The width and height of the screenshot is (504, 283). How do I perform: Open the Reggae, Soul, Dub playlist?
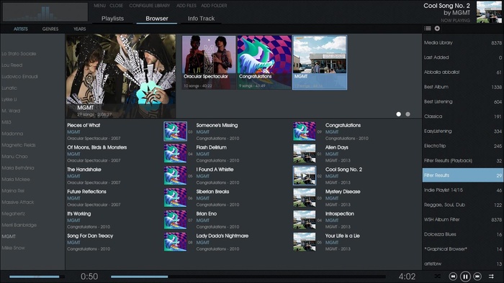pos(463,205)
